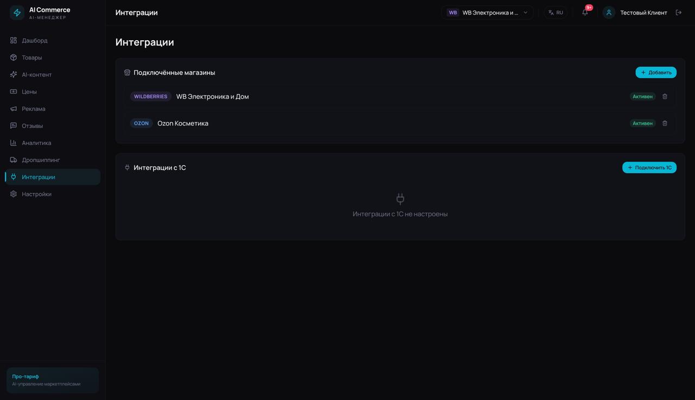The image size is (695, 400).
Task: Click Активен status badge for Wildberries store
Action: click(642, 97)
